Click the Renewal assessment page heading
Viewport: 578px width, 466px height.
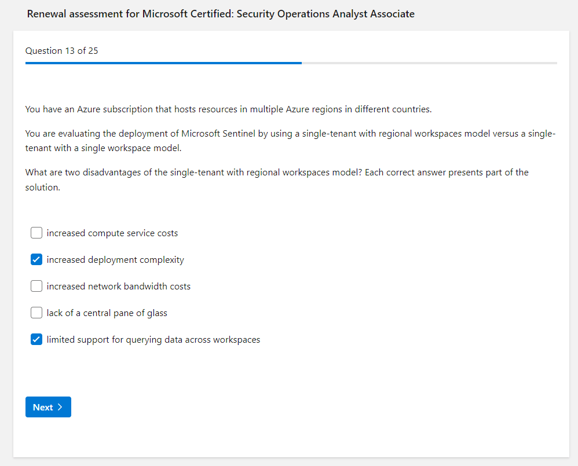point(221,14)
